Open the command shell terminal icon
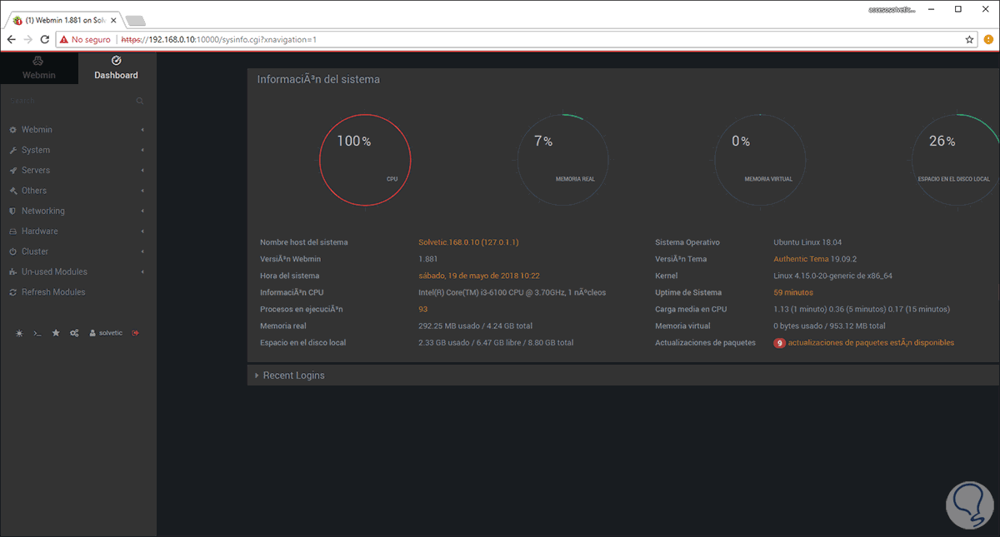This screenshot has height=537, width=1000. (x=37, y=333)
